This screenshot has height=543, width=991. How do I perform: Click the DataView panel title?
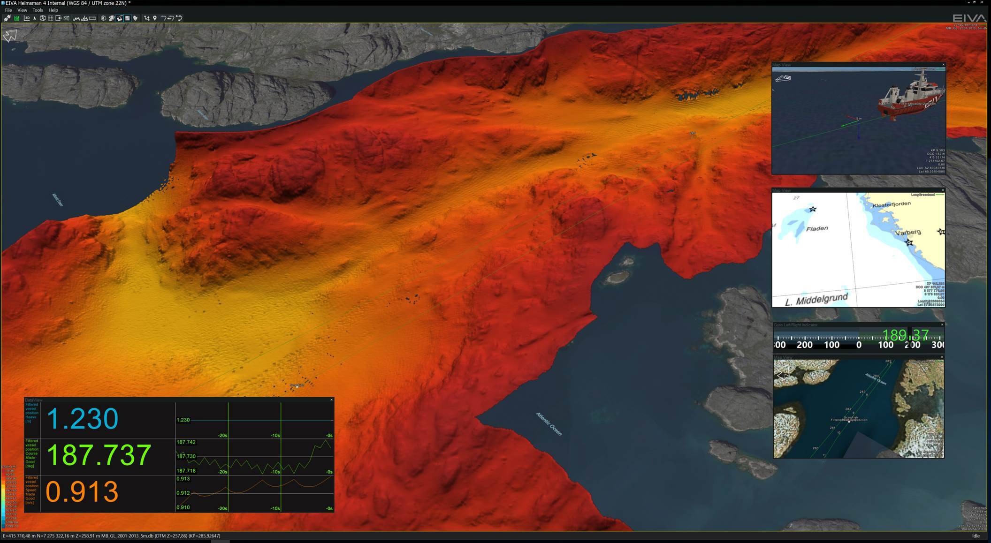(33, 400)
